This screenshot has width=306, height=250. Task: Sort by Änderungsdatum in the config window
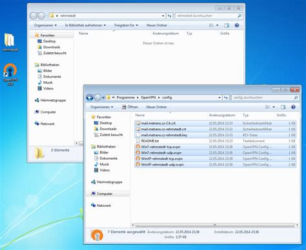(x=222, y=115)
